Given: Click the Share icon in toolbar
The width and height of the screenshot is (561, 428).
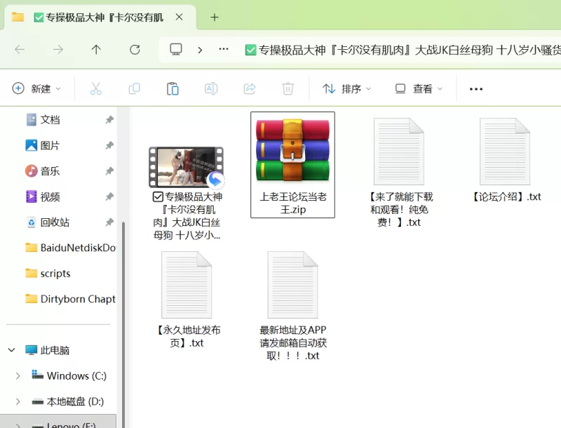Looking at the screenshot, I should 249,88.
